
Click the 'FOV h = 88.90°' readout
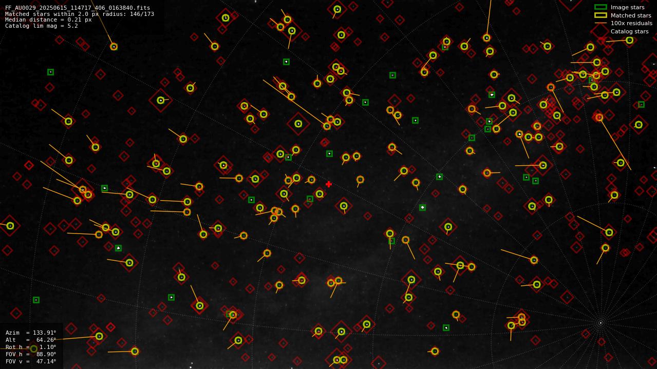[x=31, y=354]
